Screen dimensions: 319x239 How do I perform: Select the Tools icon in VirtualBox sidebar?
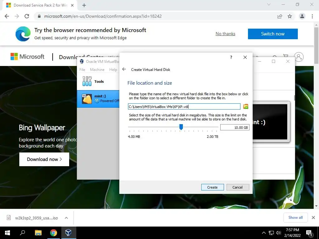click(x=87, y=81)
